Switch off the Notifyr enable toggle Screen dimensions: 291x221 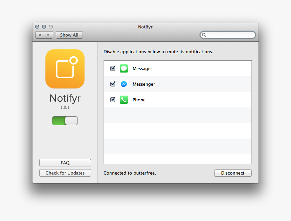(65, 120)
